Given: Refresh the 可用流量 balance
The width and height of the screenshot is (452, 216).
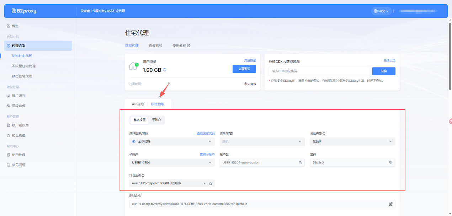Looking at the screenshot, I should [165, 70].
